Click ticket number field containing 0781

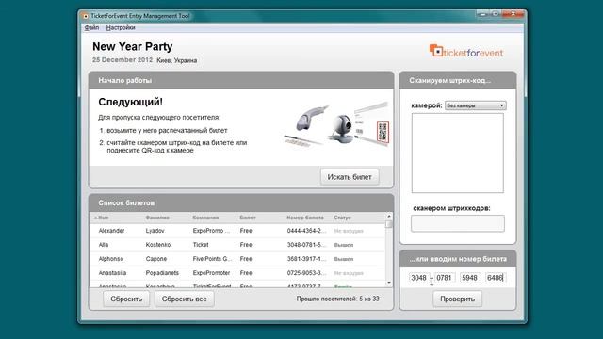click(445, 278)
